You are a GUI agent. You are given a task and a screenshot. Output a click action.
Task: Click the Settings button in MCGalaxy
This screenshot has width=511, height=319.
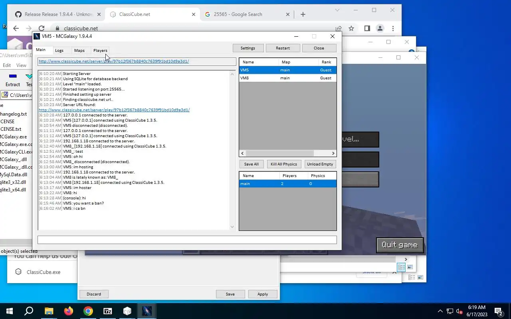pos(248,48)
